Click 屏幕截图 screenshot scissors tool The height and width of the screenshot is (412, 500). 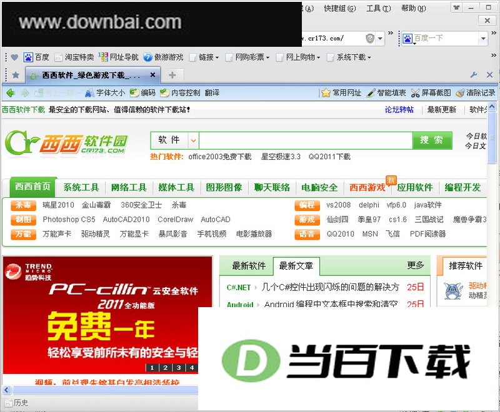(431, 92)
